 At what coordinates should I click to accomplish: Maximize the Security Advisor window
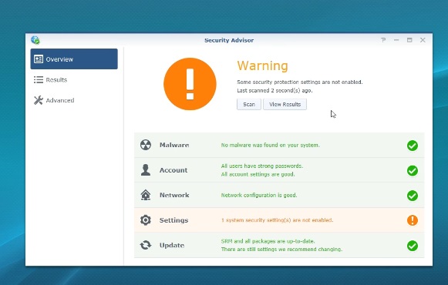(409, 40)
